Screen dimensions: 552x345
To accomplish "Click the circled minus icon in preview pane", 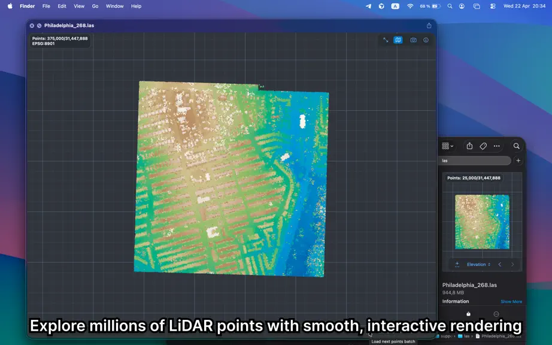I will 496,314.
